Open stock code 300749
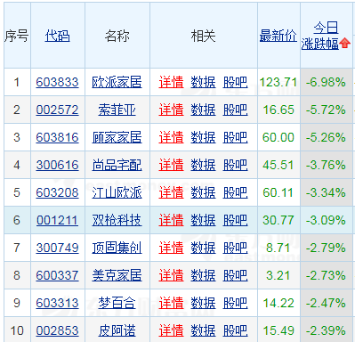355x342 pixels. pyautogui.click(x=57, y=248)
